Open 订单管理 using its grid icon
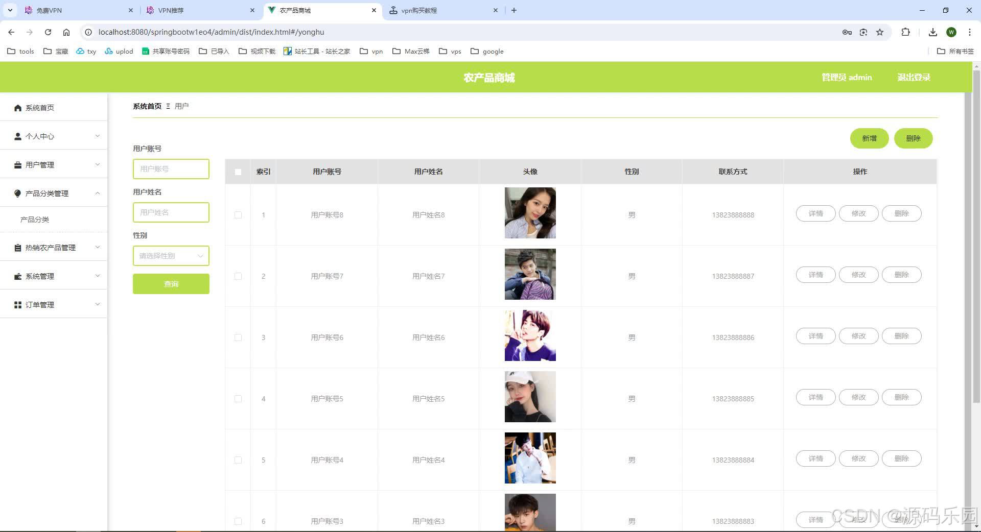The width and height of the screenshot is (981, 532). click(x=17, y=305)
